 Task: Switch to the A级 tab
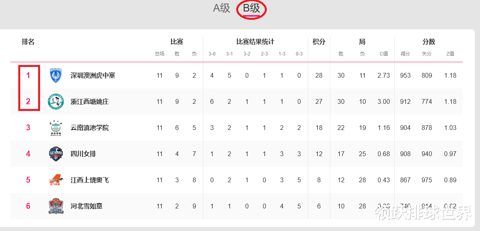coord(222,8)
